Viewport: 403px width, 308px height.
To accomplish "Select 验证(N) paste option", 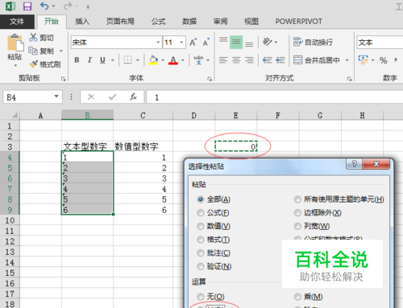I will (x=214, y=266).
